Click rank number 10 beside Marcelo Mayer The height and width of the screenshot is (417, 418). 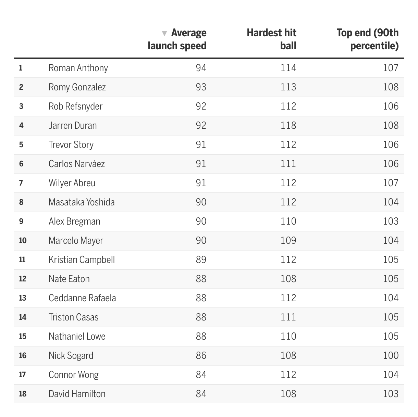[23, 240]
